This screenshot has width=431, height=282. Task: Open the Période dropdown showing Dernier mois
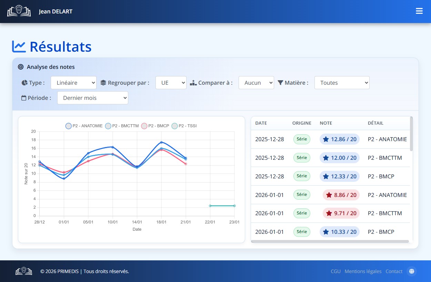(x=92, y=98)
